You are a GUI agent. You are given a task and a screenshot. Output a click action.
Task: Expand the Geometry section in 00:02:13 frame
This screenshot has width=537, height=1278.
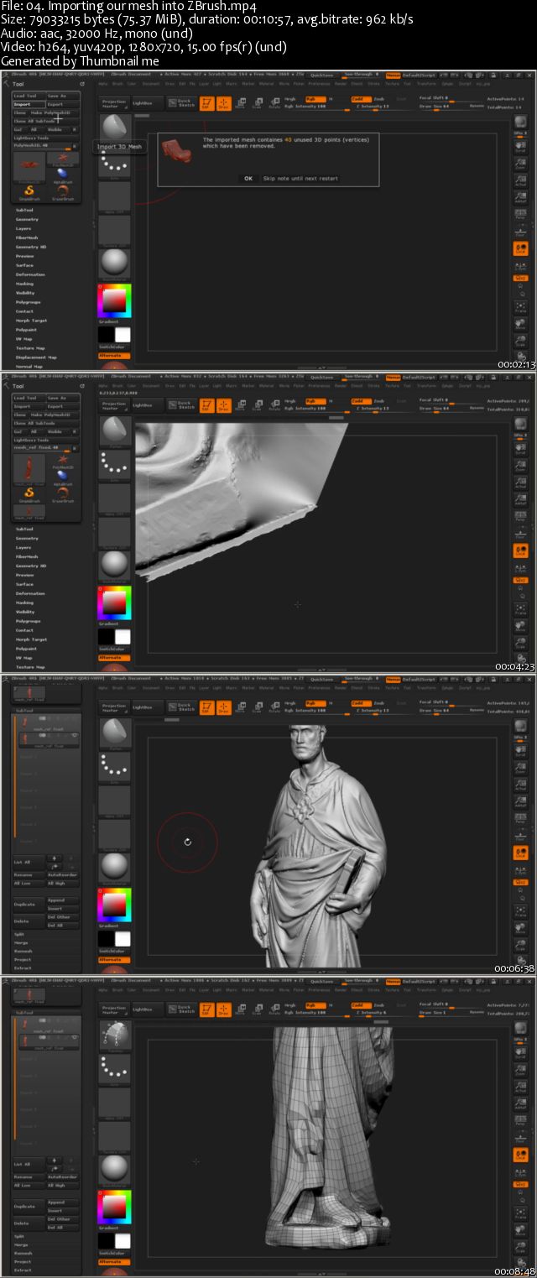pyautogui.click(x=27, y=219)
